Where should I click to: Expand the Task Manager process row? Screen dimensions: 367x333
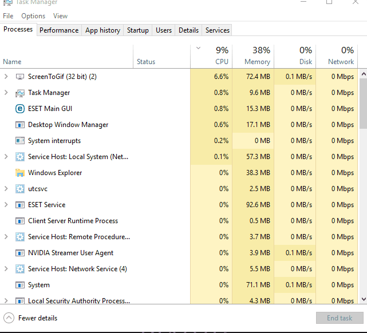[6, 93]
